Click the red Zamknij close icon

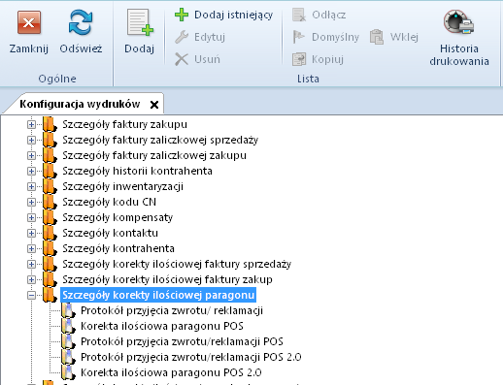coord(29,22)
